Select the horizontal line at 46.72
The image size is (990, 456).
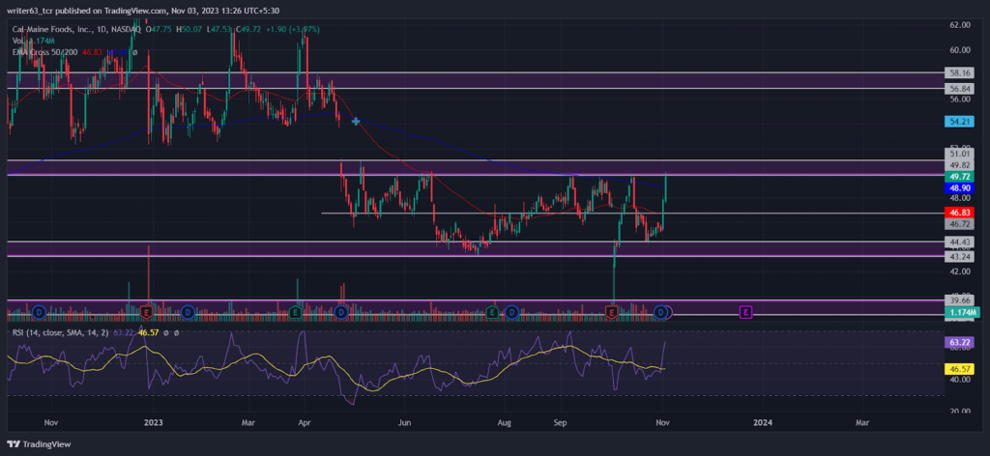point(631,214)
